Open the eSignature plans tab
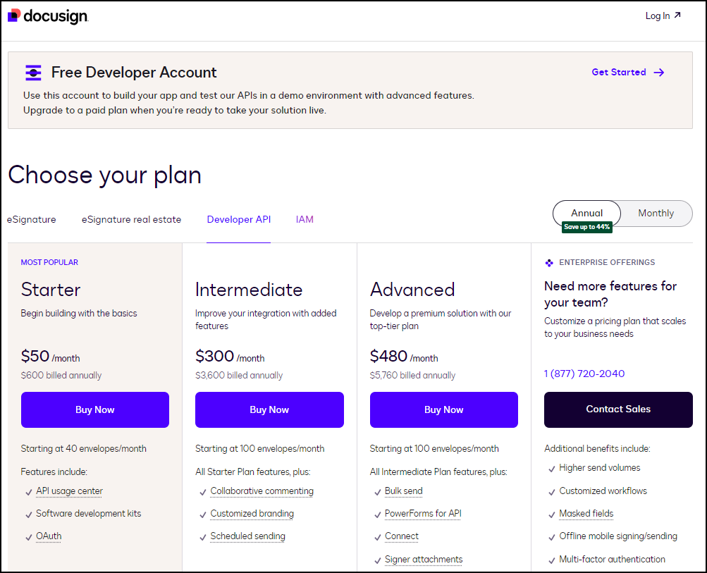 tap(32, 219)
